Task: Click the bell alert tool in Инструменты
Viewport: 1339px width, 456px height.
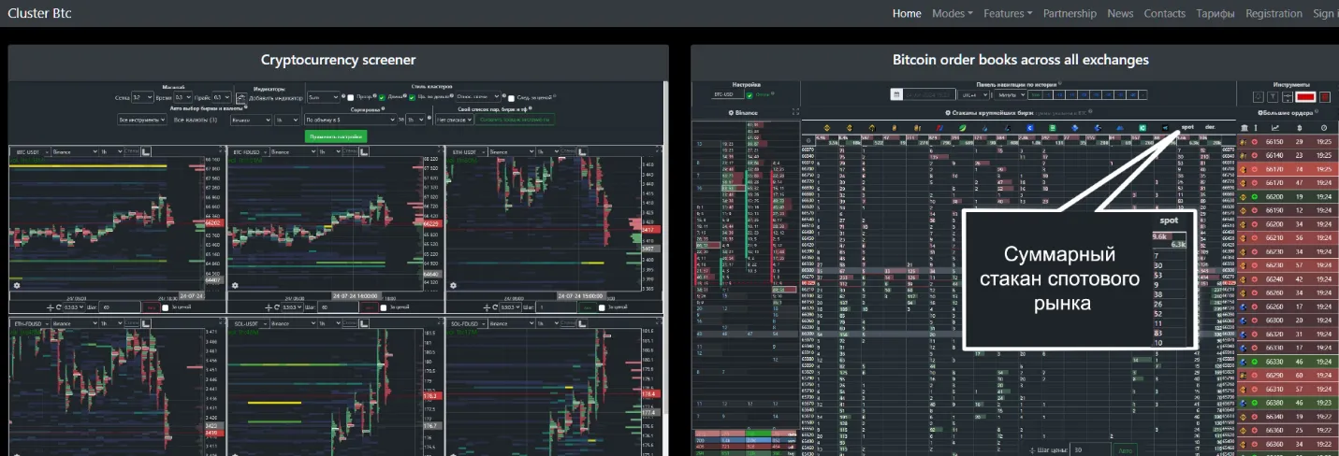Action: click(x=1259, y=96)
